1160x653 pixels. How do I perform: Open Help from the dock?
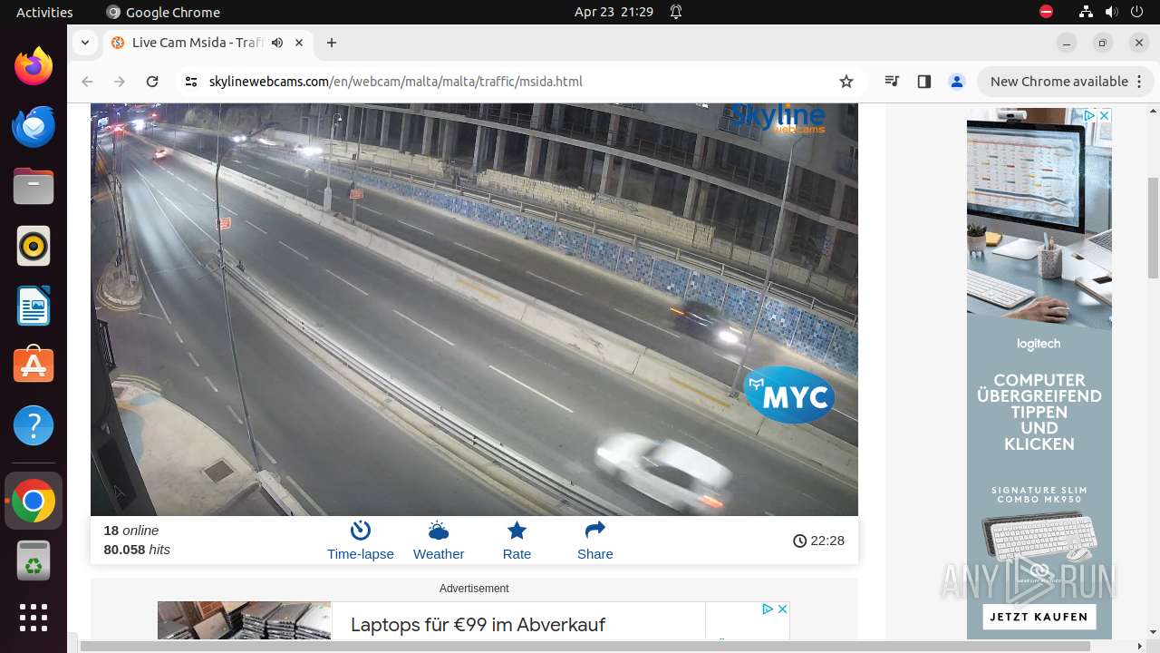tap(34, 425)
